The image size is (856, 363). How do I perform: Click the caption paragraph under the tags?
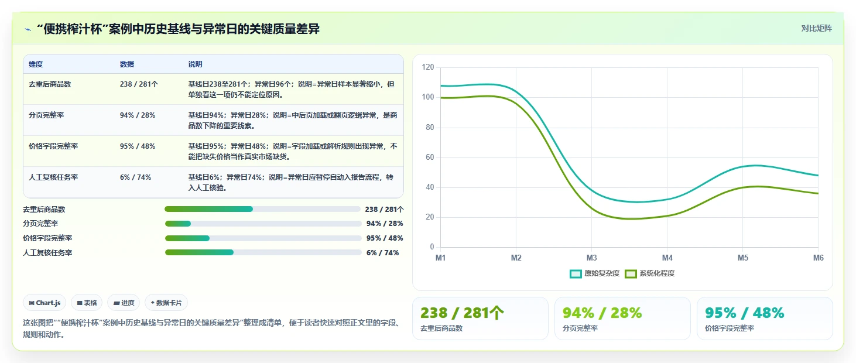coord(211,328)
